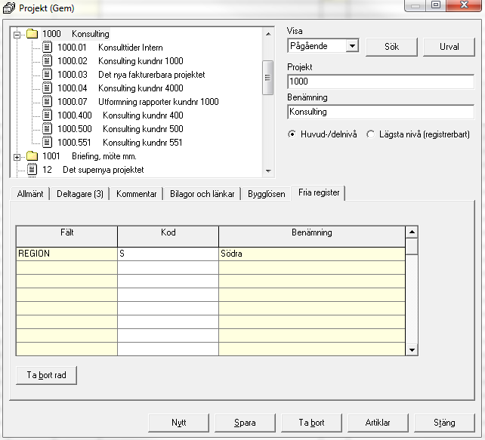Click the Fria register table scroll down arrow
Screen dimensions: 485x440
coord(412,349)
